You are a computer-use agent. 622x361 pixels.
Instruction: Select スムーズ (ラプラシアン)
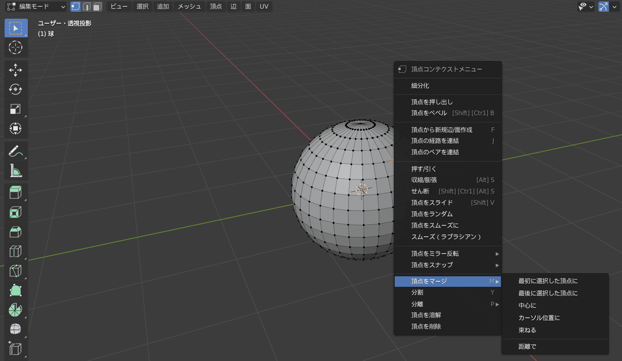pos(448,237)
